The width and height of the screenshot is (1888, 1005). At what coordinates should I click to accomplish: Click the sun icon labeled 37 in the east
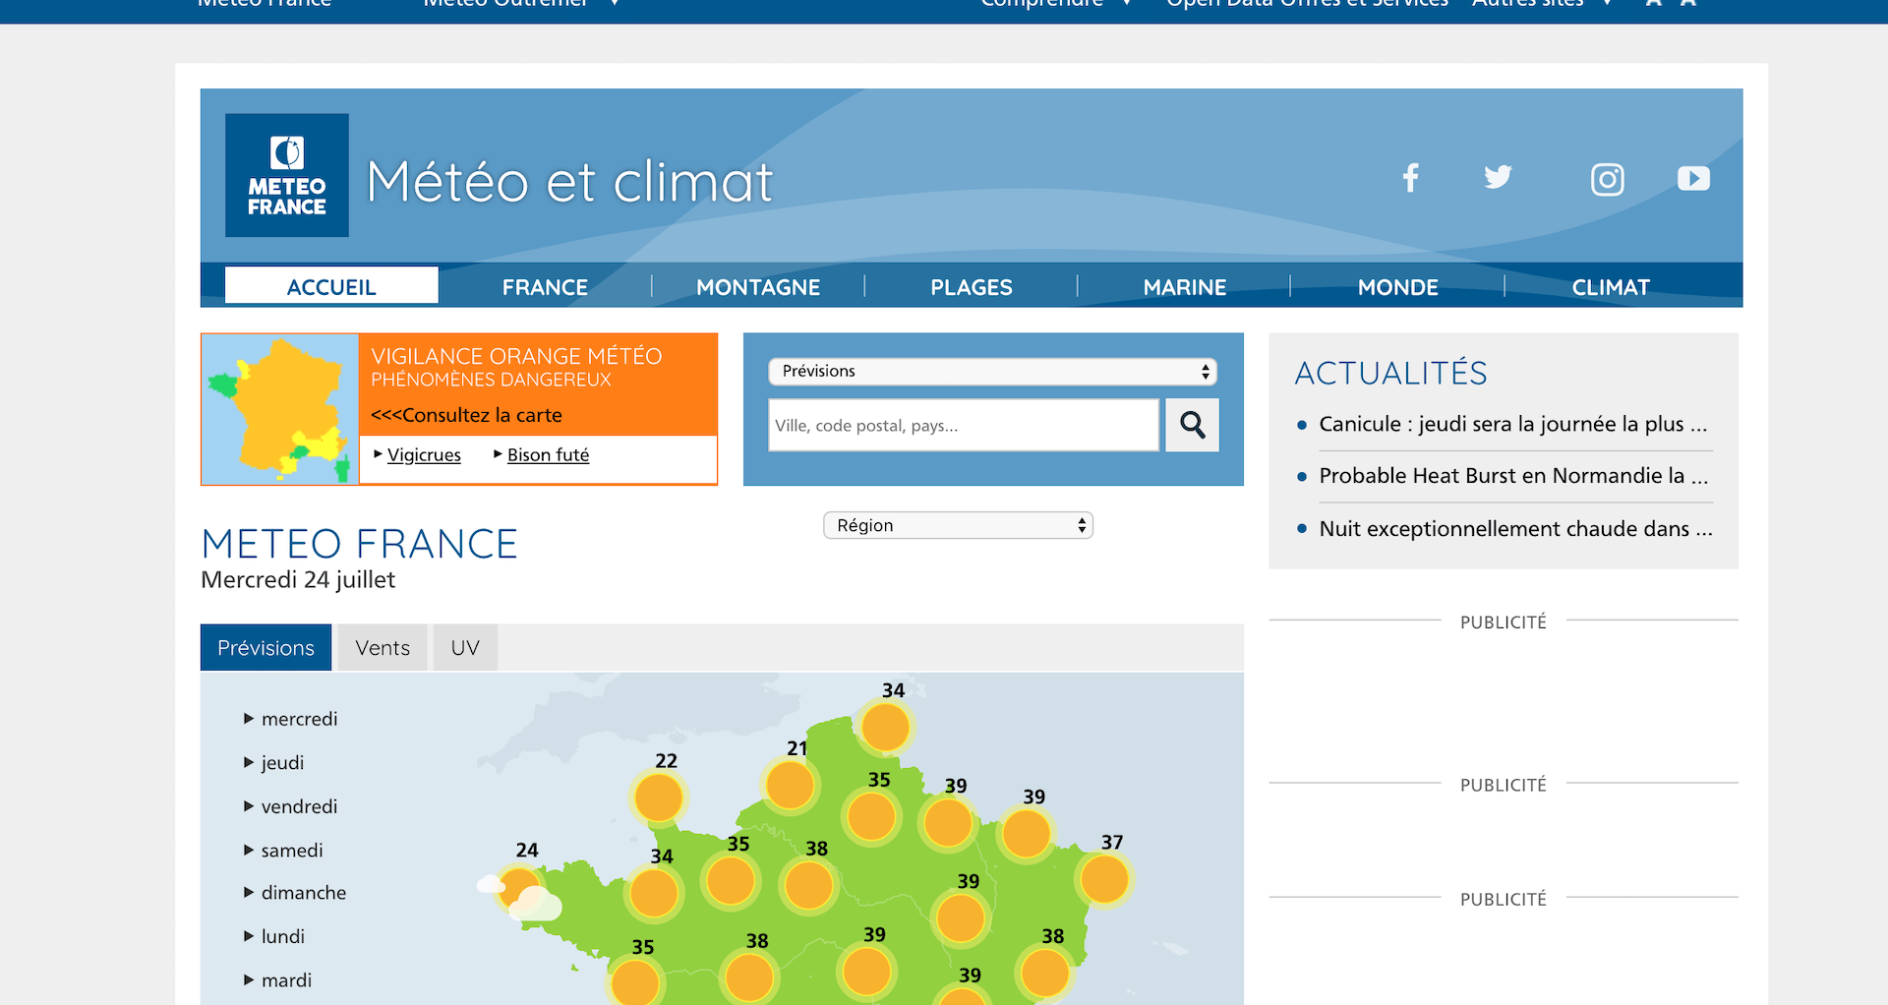pyautogui.click(x=1104, y=879)
